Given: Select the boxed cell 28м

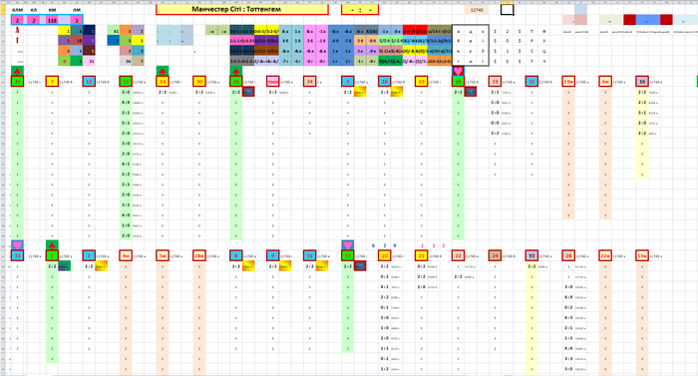Looking at the screenshot, I should pyautogui.click(x=199, y=255).
